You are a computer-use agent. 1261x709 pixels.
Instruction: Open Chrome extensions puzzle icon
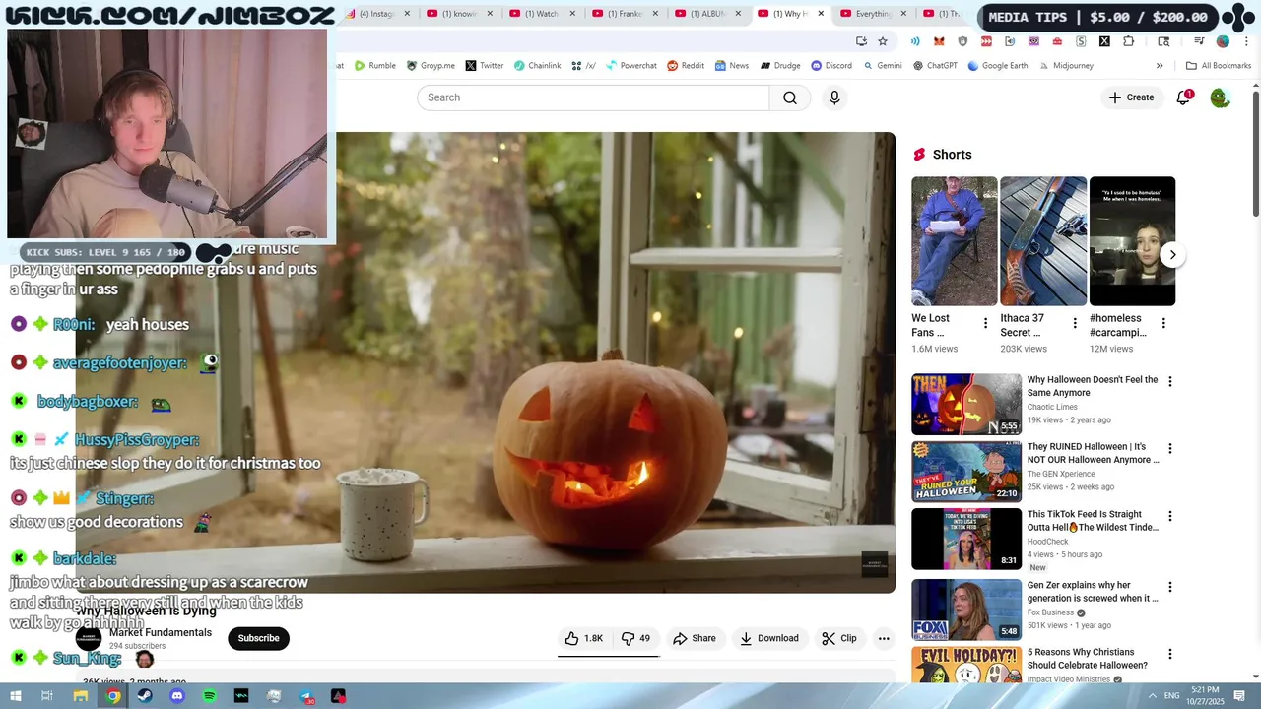pyautogui.click(x=1128, y=41)
